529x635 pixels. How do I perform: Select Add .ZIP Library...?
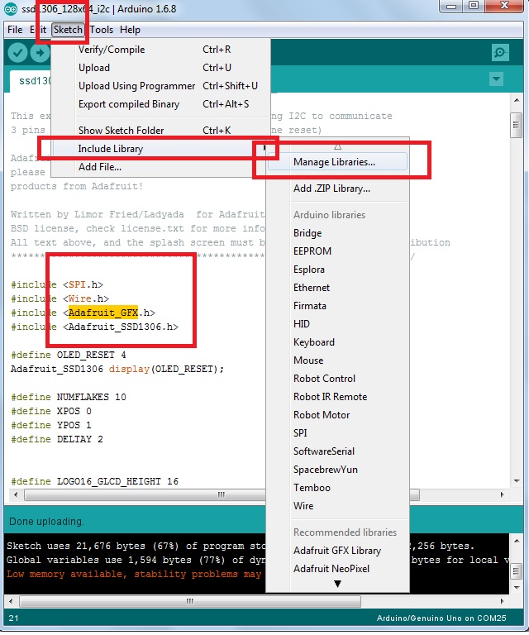coord(337,189)
